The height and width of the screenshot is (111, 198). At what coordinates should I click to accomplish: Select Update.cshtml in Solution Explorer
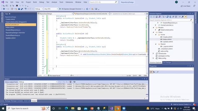(168, 42)
